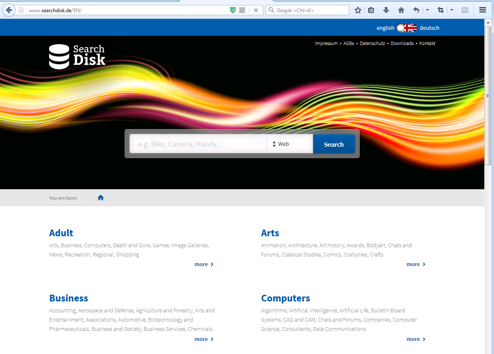Bookmark this page with the star icon

[358, 10]
